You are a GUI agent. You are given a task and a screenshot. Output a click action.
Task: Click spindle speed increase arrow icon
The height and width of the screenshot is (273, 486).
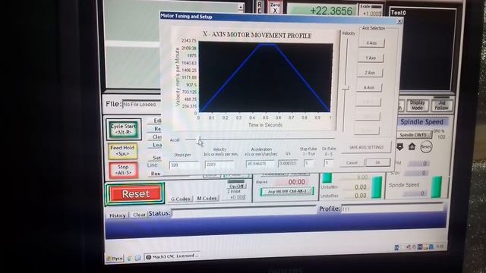point(412,146)
